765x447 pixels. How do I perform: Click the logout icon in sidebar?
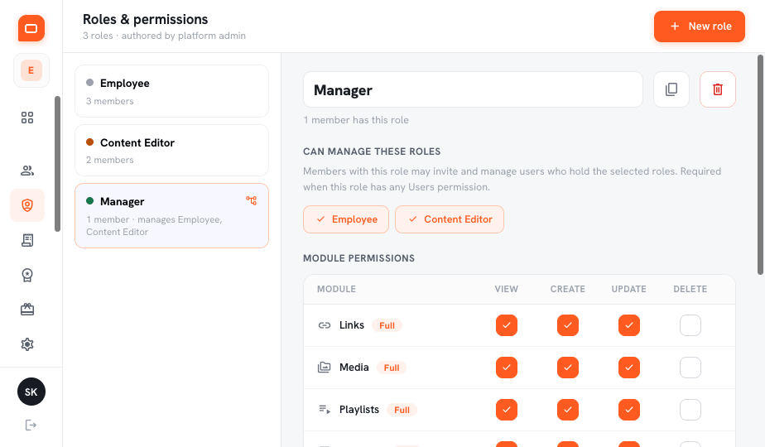click(x=31, y=425)
